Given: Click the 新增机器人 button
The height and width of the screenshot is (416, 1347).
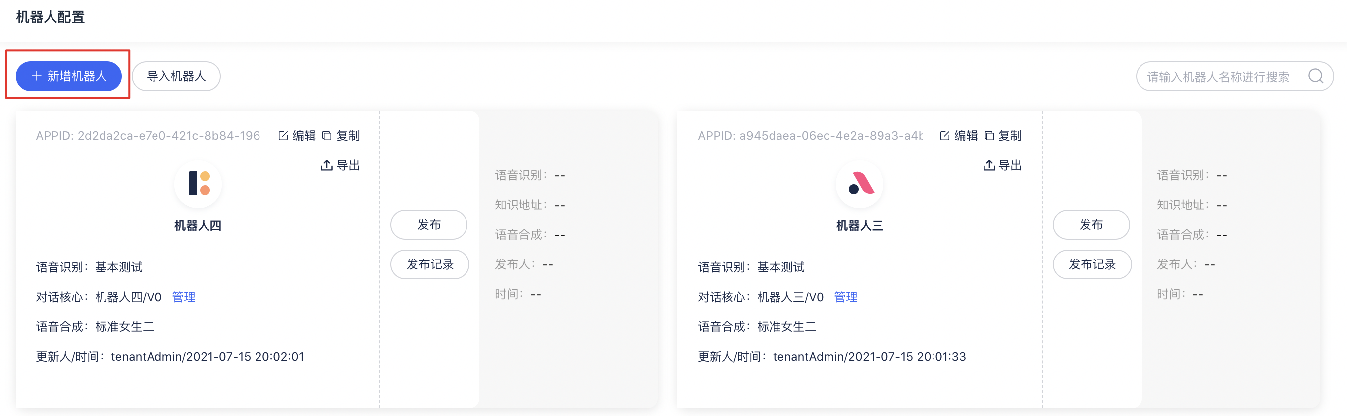Looking at the screenshot, I should click(68, 76).
